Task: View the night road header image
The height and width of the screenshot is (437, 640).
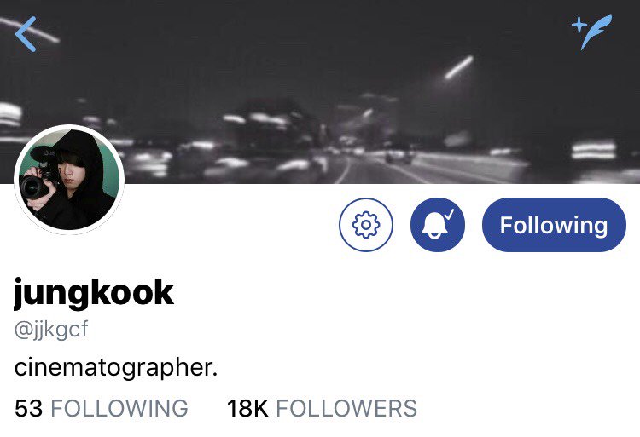Action: pos(320,92)
